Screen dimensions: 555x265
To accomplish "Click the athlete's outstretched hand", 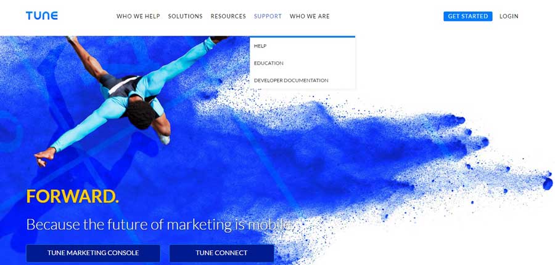I will 45,157.
